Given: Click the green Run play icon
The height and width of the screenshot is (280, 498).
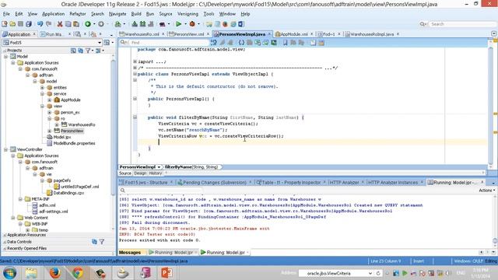Looking at the screenshot, I should (x=178, y=24).
